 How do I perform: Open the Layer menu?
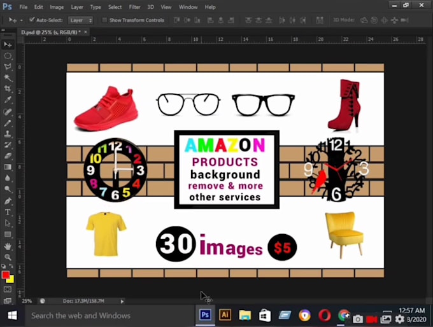[x=76, y=7]
